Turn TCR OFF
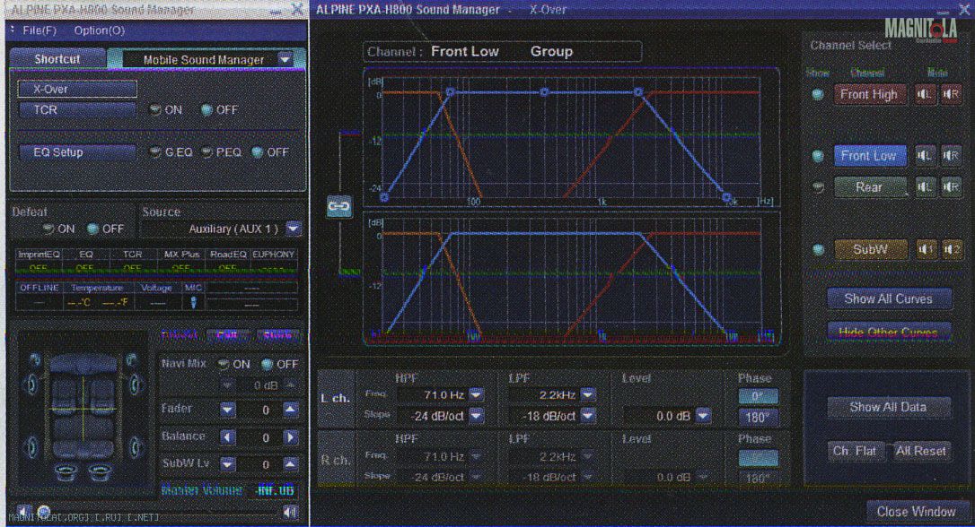The image size is (975, 527). coord(207,110)
